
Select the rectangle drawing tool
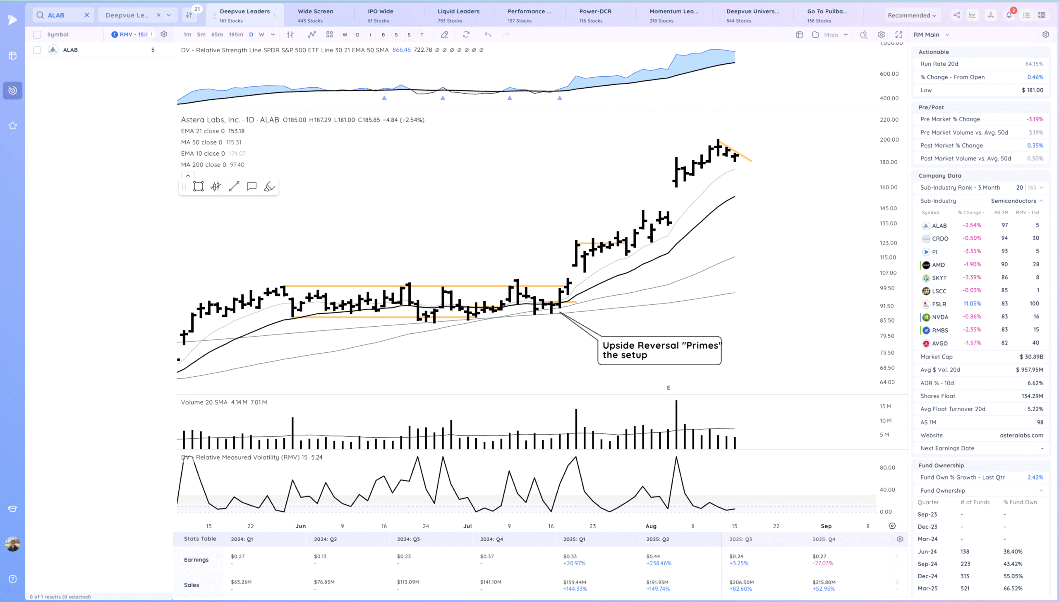(199, 187)
